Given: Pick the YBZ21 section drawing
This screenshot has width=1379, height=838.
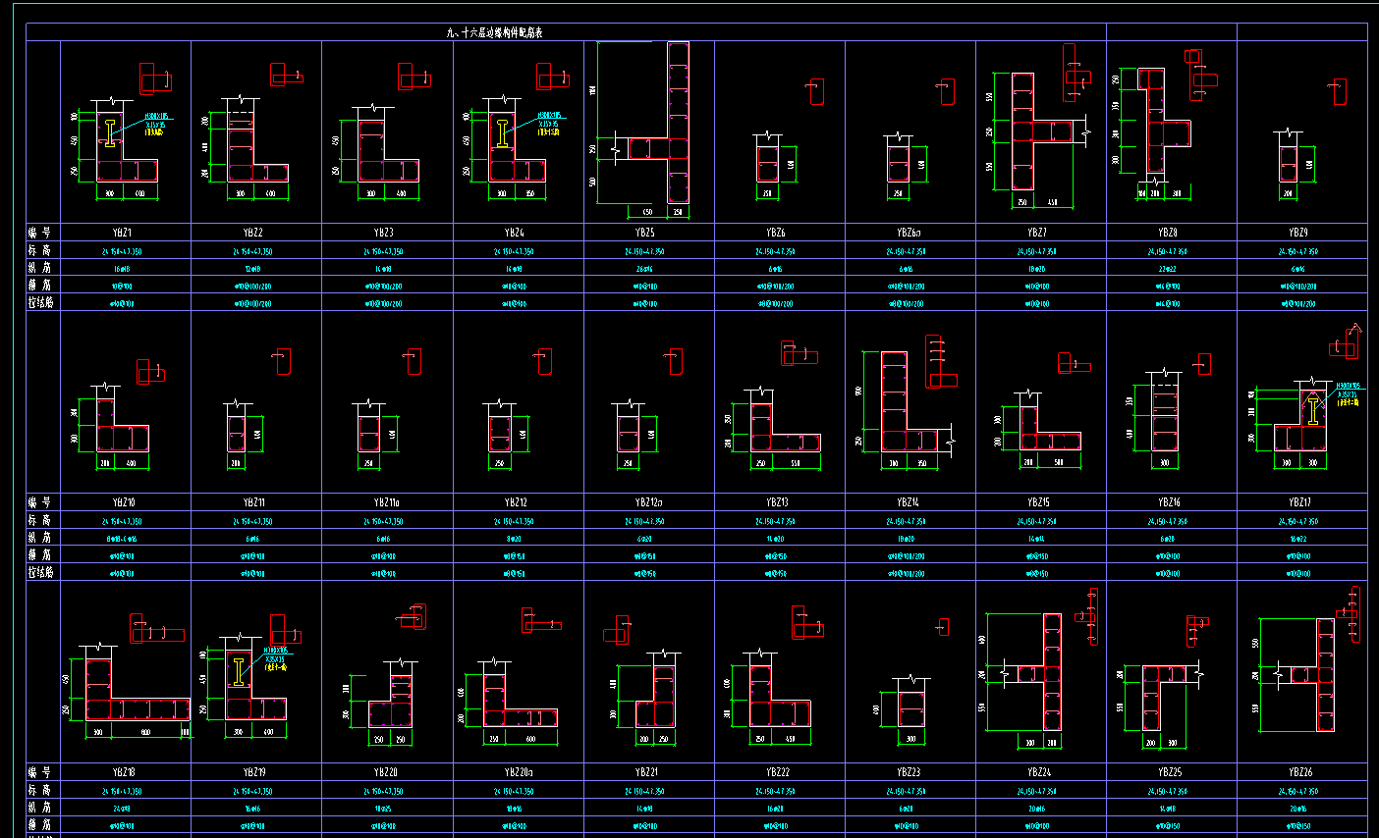Looking at the screenshot, I should 655,696.
